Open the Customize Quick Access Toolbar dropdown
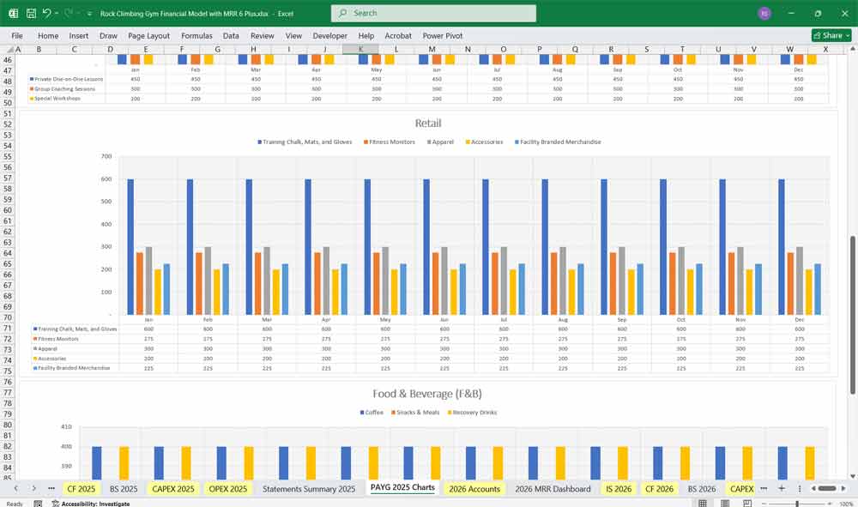 click(91, 14)
